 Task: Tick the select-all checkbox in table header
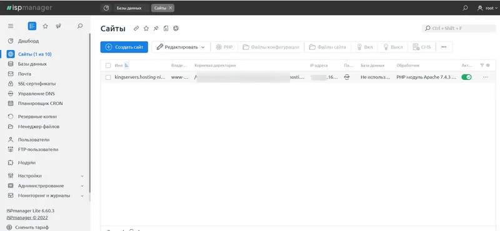coord(108,66)
